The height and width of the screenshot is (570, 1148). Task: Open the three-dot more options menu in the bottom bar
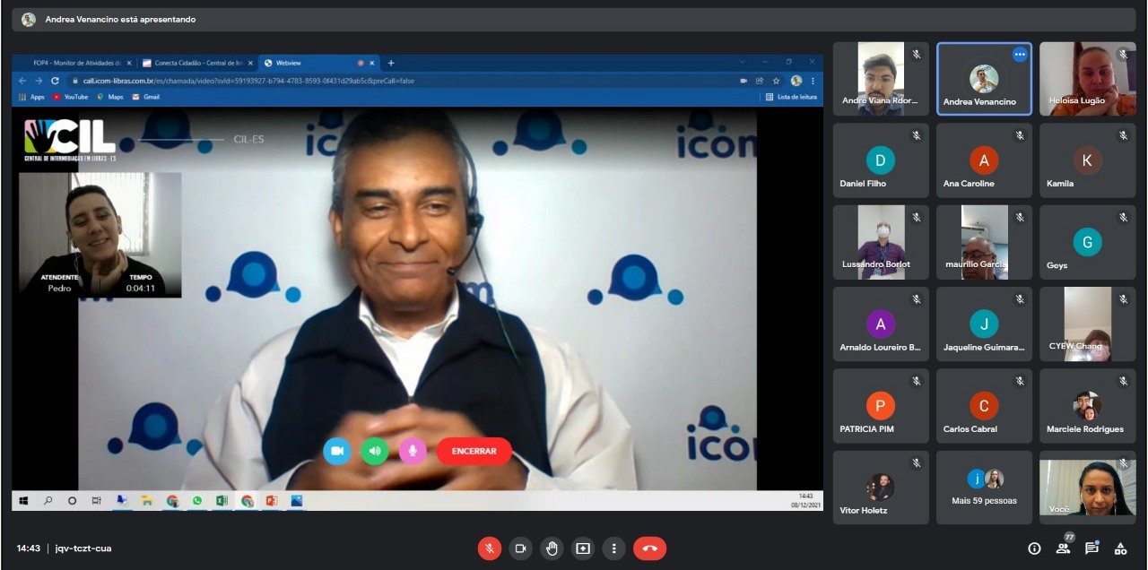tap(613, 548)
